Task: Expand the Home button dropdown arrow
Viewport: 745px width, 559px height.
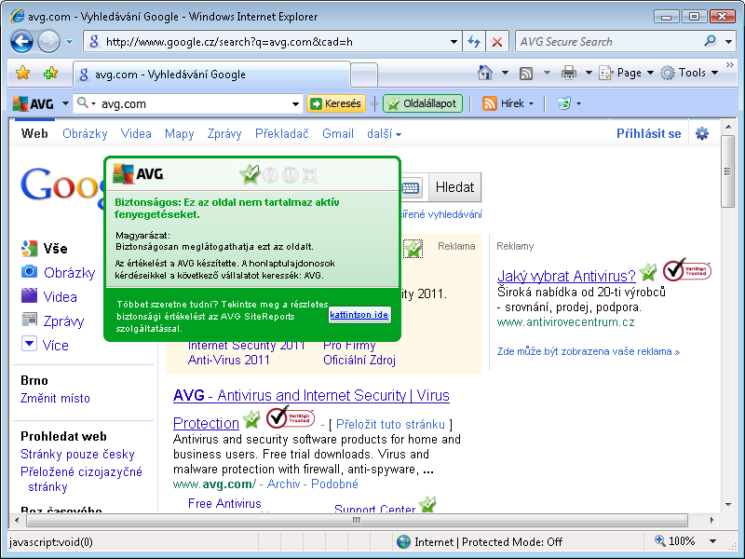Action: click(505, 73)
